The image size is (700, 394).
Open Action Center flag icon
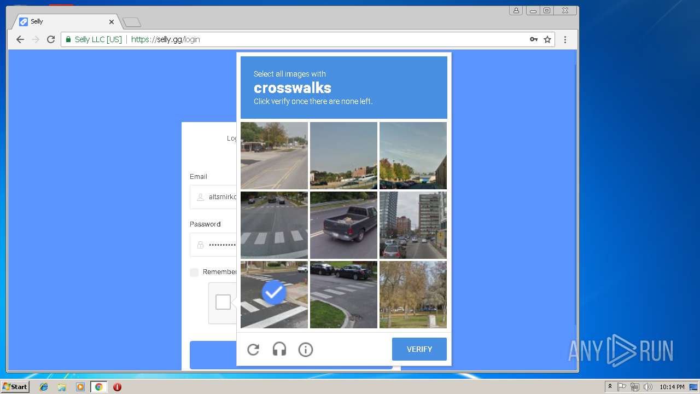tap(622, 387)
